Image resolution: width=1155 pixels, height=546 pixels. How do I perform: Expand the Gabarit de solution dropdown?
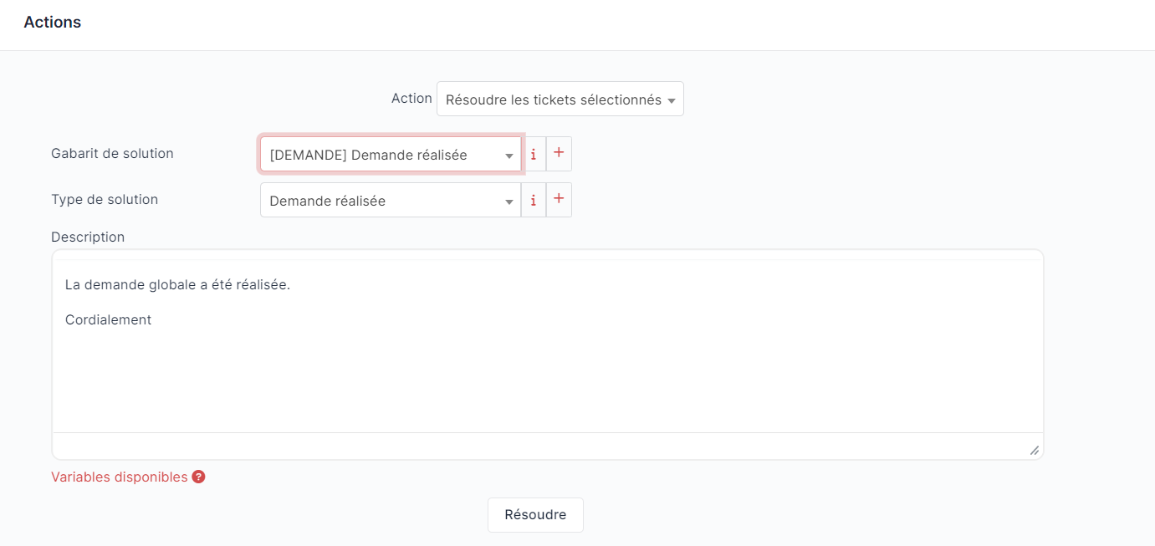click(391, 155)
